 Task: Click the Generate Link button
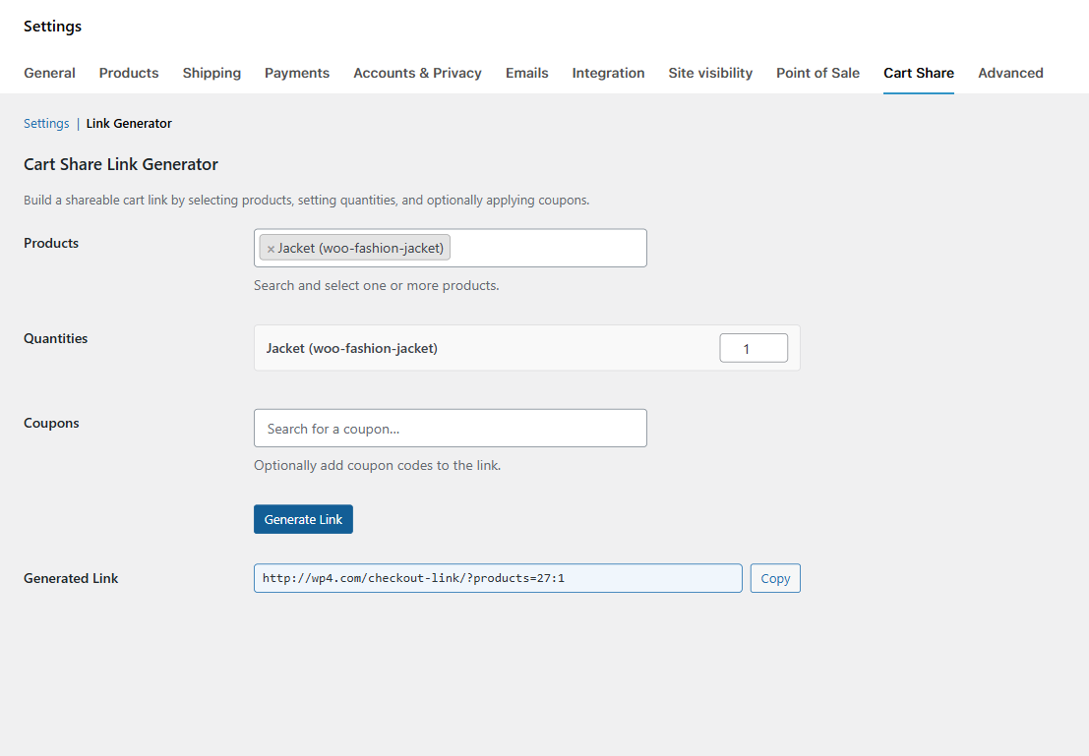[303, 519]
